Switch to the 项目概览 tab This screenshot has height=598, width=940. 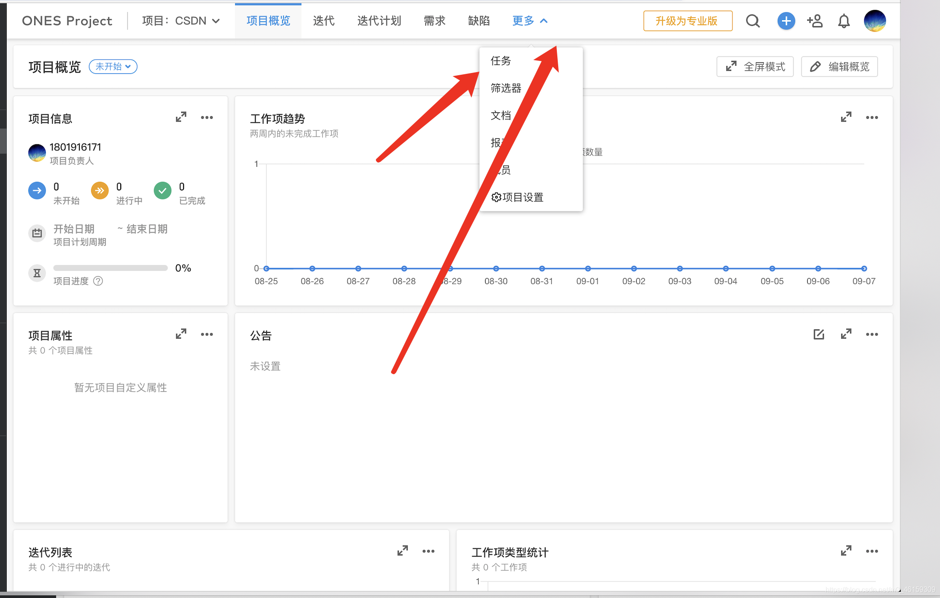point(268,21)
